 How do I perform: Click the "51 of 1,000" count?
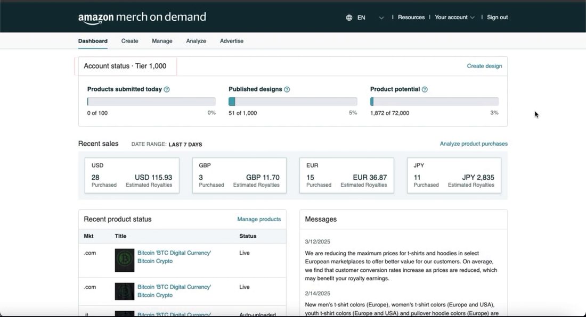pos(242,113)
